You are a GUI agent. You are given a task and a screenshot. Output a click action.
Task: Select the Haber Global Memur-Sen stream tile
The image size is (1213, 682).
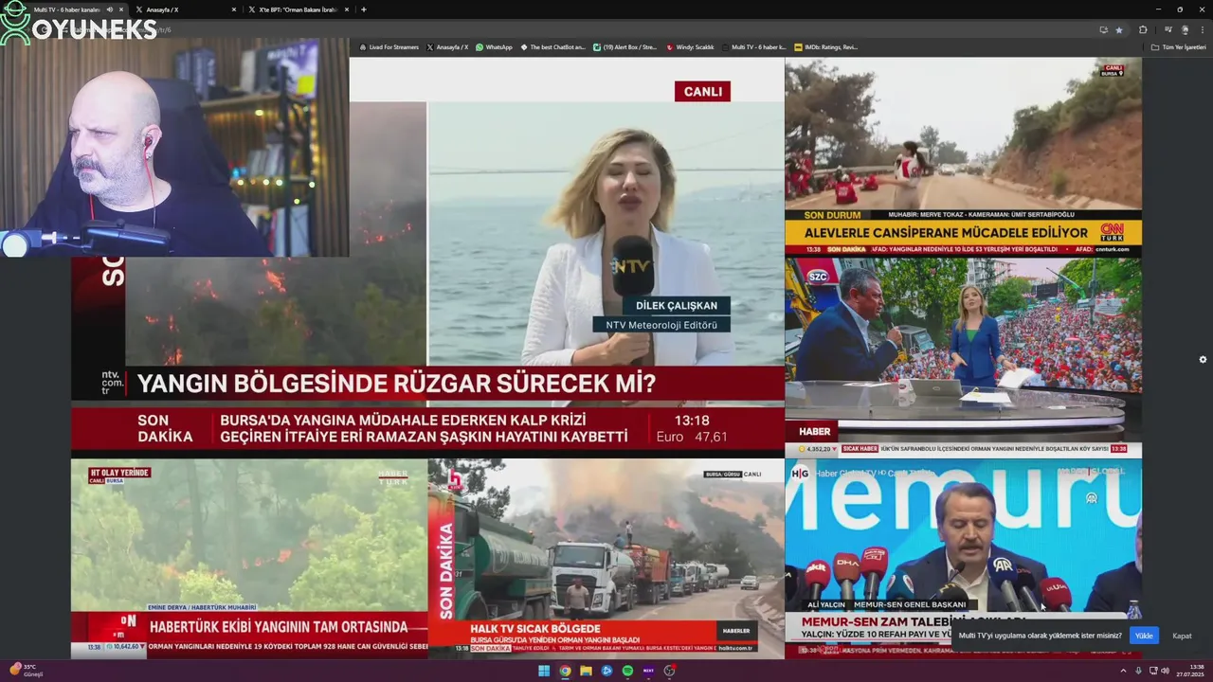click(x=963, y=559)
